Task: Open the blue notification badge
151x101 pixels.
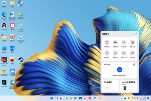Action: pos(148,98)
